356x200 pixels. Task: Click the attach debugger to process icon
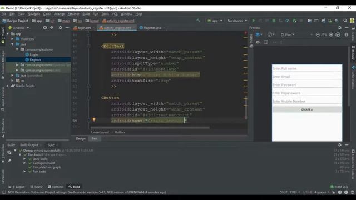click(294, 21)
